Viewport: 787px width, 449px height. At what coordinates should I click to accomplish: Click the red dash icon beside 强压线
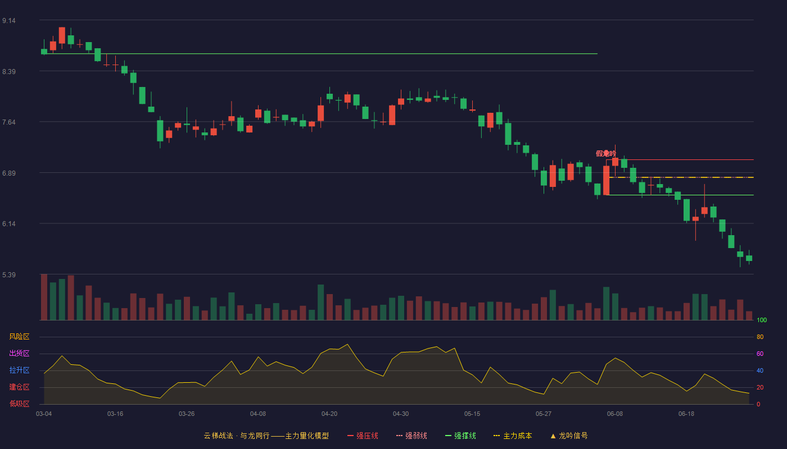tap(351, 436)
